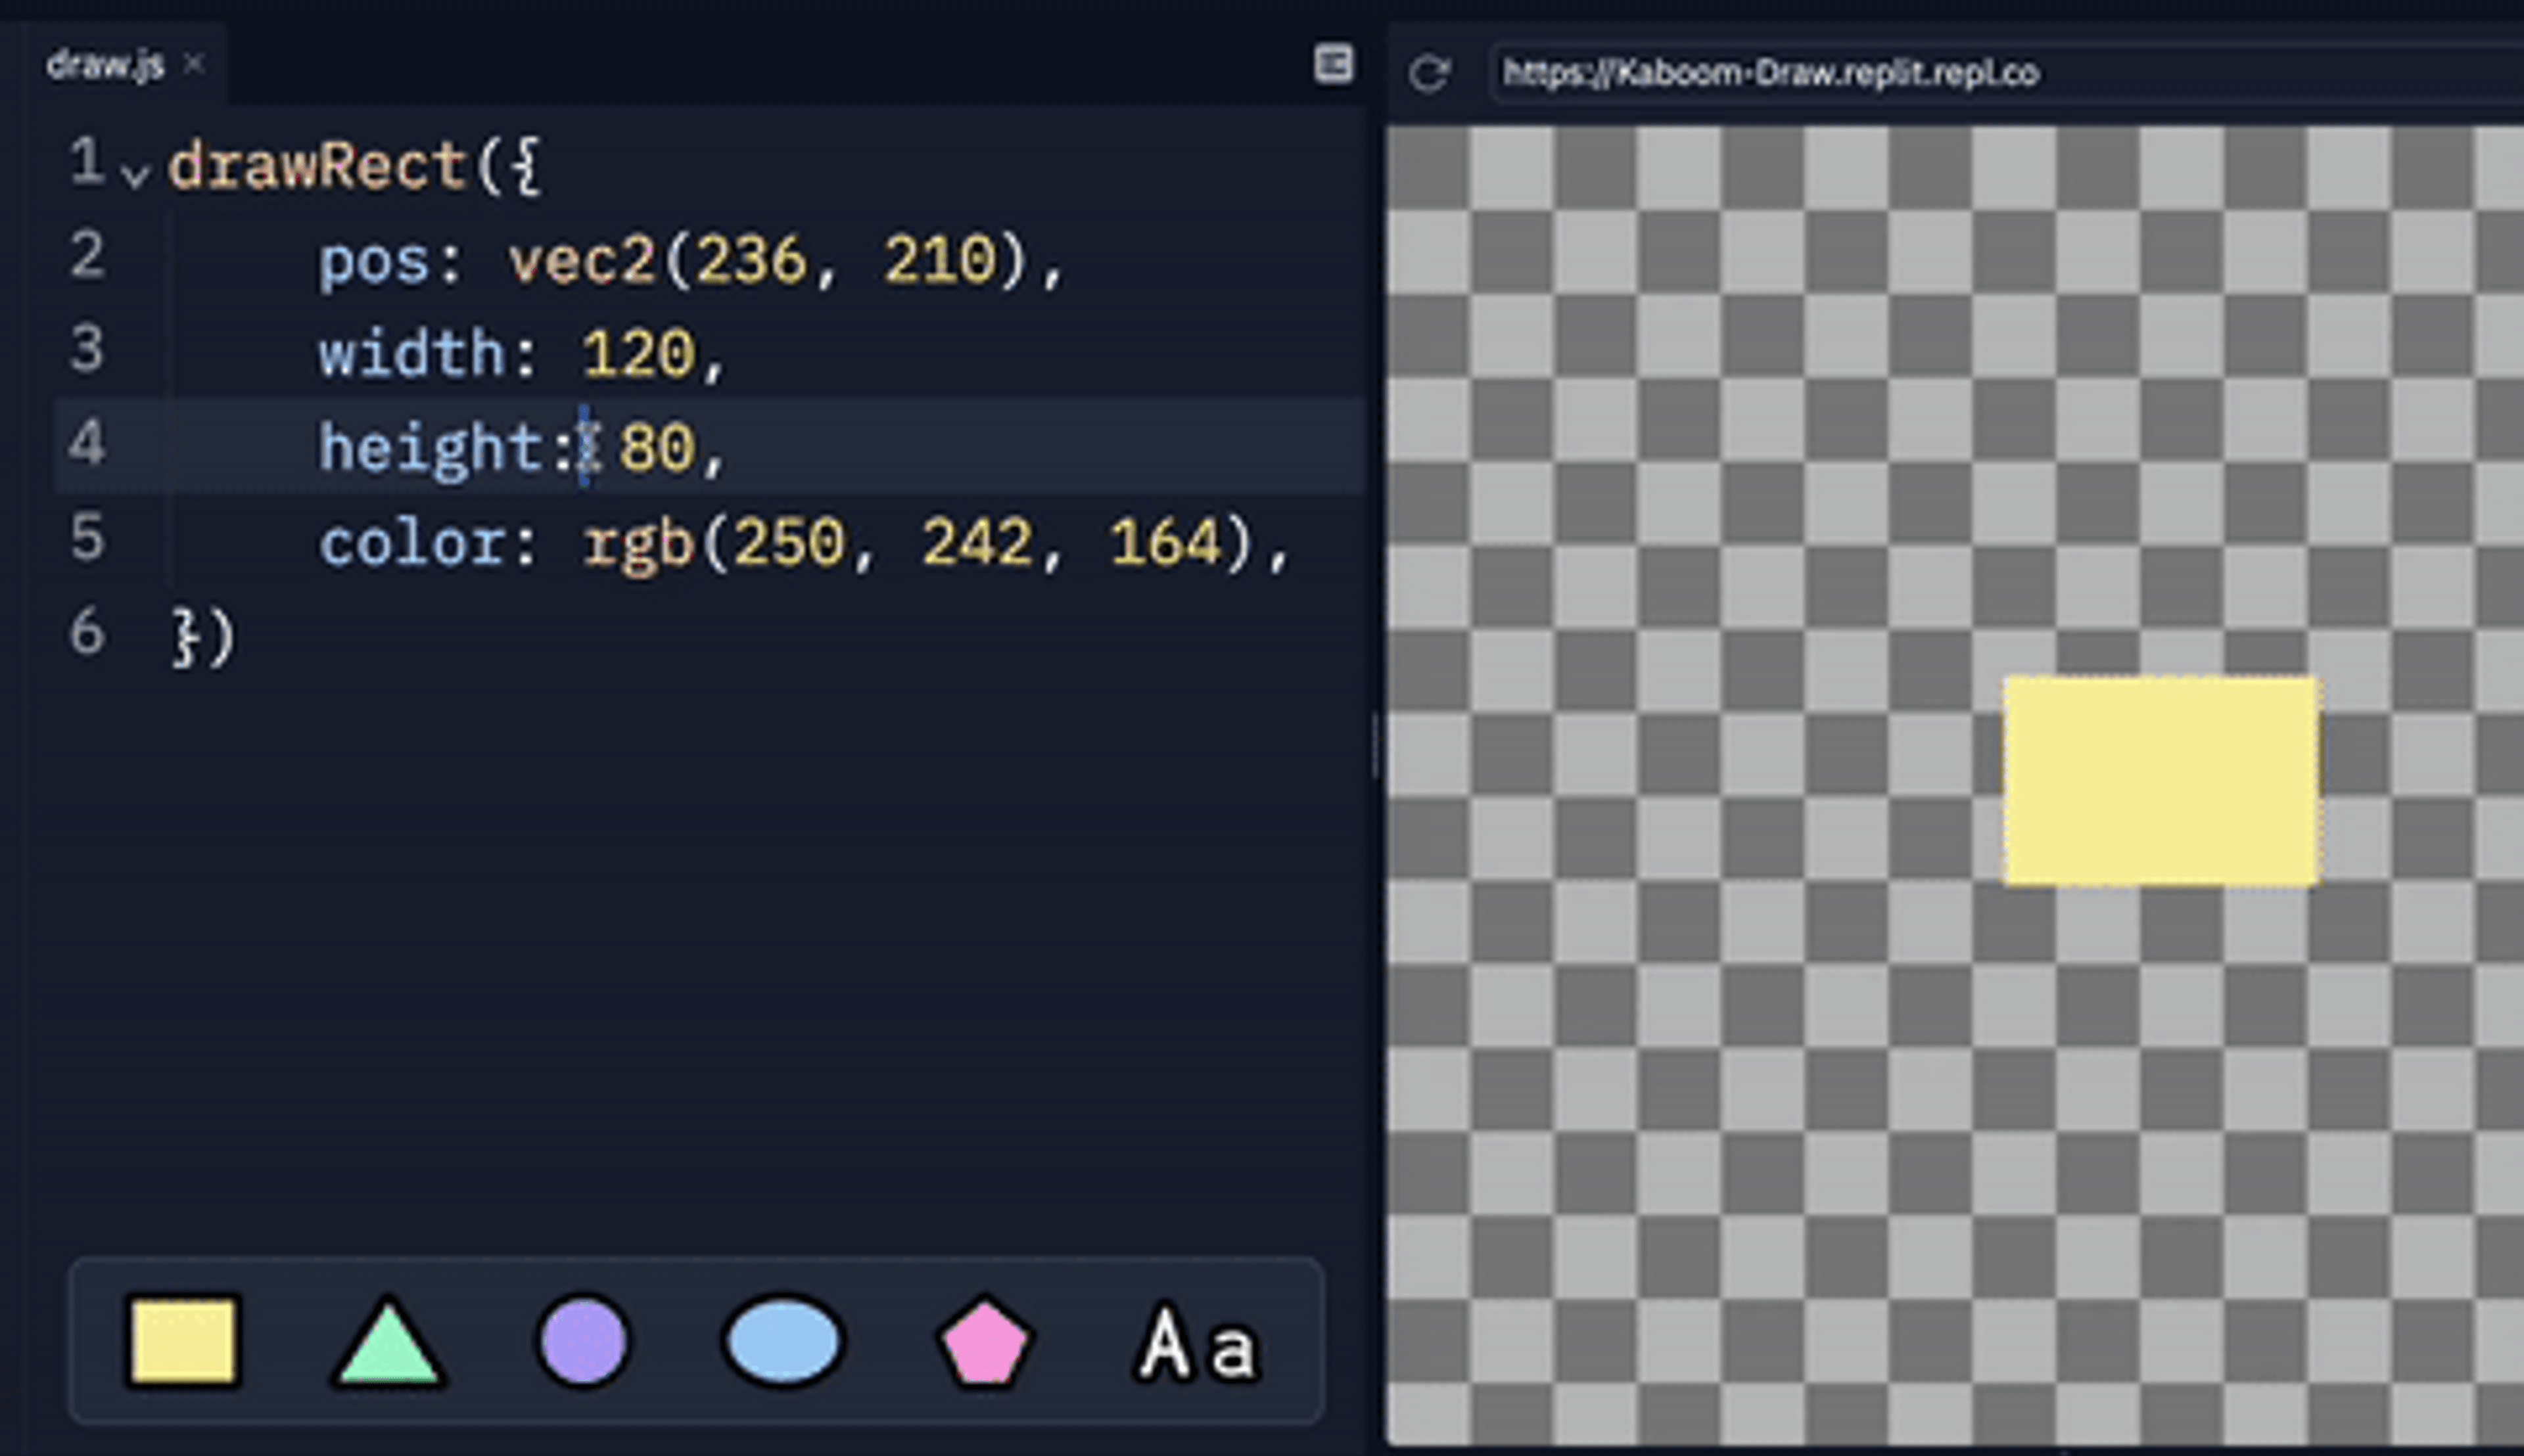This screenshot has height=1456, width=2524.
Task: Click line number 6 in gutter
Action: click(87, 633)
